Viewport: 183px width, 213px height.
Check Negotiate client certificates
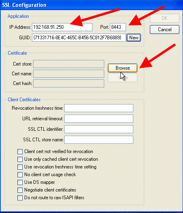click(x=20, y=190)
